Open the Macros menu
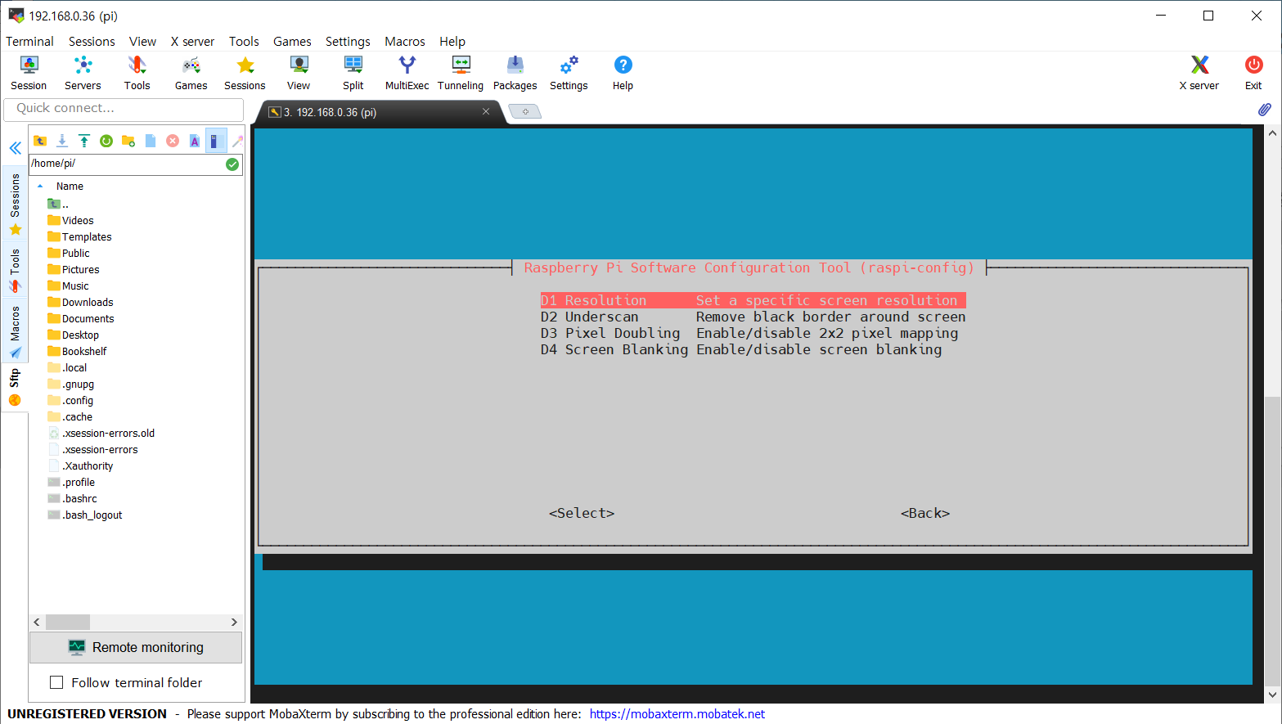The width and height of the screenshot is (1282, 724). (x=405, y=41)
